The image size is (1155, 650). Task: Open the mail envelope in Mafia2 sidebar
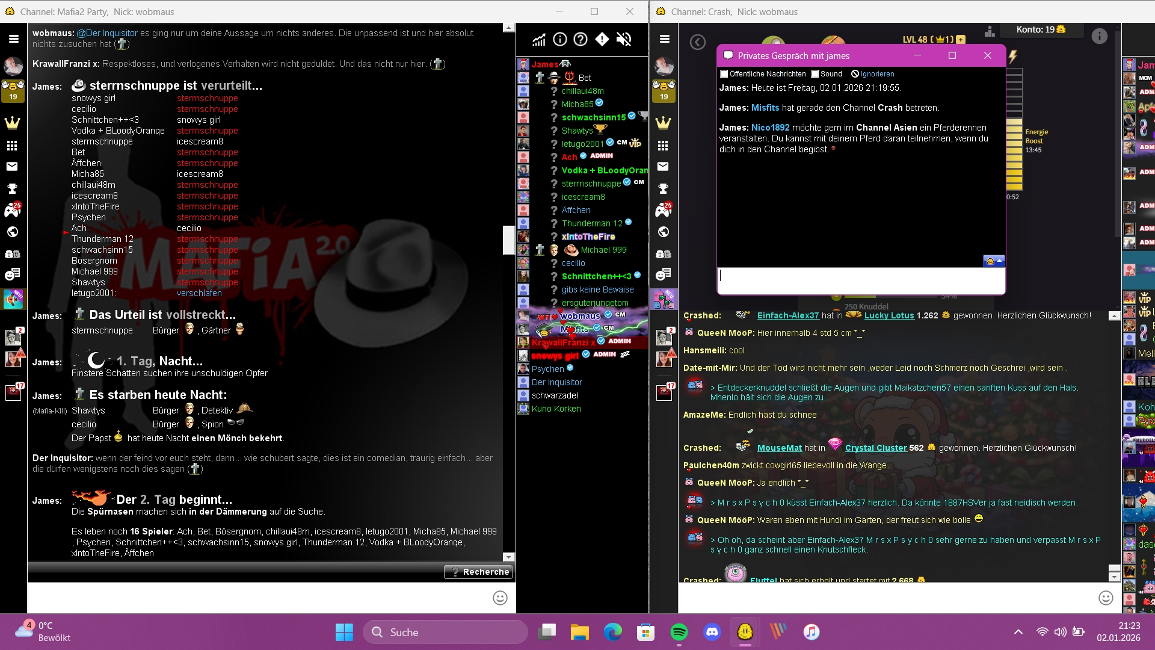(x=12, y=166)
